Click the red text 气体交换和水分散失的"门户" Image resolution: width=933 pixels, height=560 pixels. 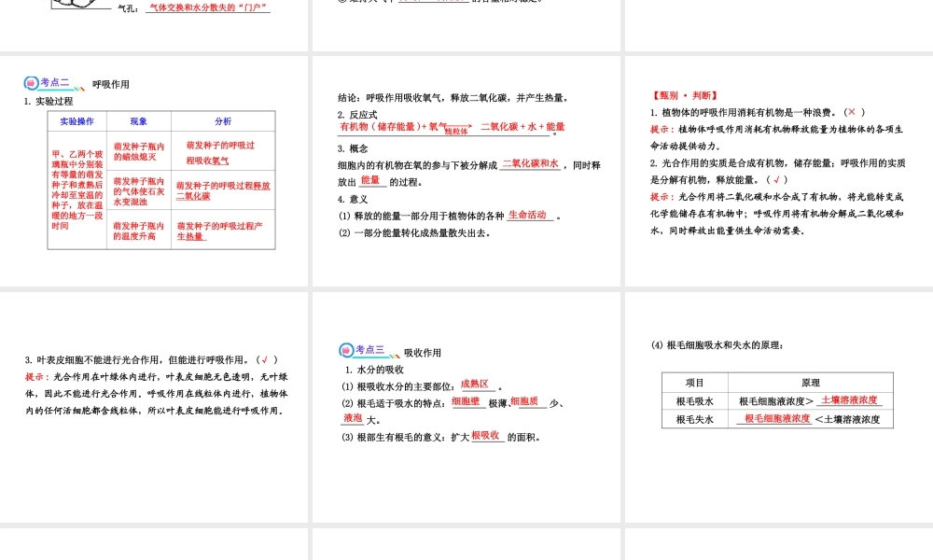point(208,7)
